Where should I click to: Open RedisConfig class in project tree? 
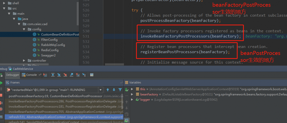(50, 50)
